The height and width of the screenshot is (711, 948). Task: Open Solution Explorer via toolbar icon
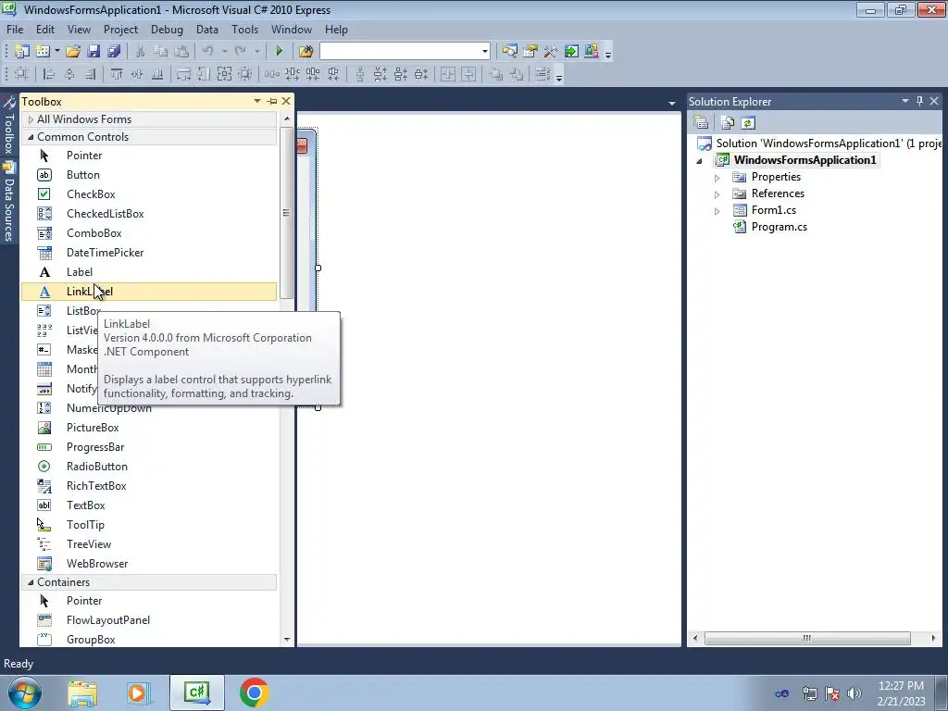point(510,52)
